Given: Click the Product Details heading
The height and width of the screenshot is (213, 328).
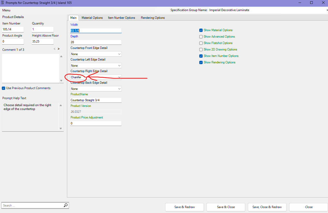Looking at the screenshot, I should pyautogui.click(x=13, y=17).
